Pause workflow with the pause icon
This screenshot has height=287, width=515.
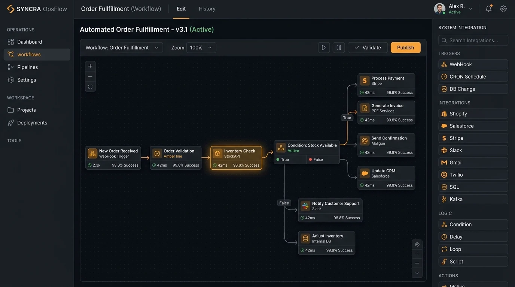[x=338, y=47]
